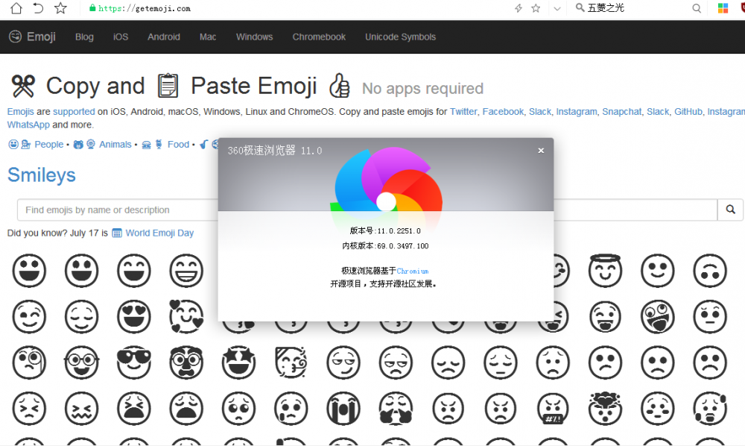Select the heart-eyes smiley emoji
This screenshot has width=745, height=446.
click(x=133, y=316)
